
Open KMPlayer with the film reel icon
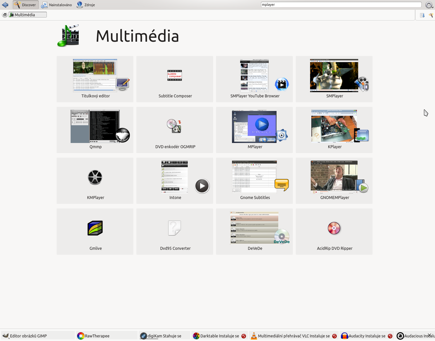[95, 181]
